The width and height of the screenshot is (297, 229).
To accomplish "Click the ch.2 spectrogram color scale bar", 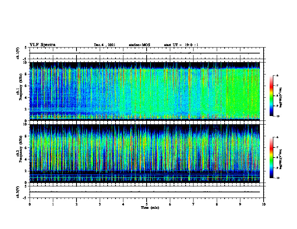I will tap(271, 158).
